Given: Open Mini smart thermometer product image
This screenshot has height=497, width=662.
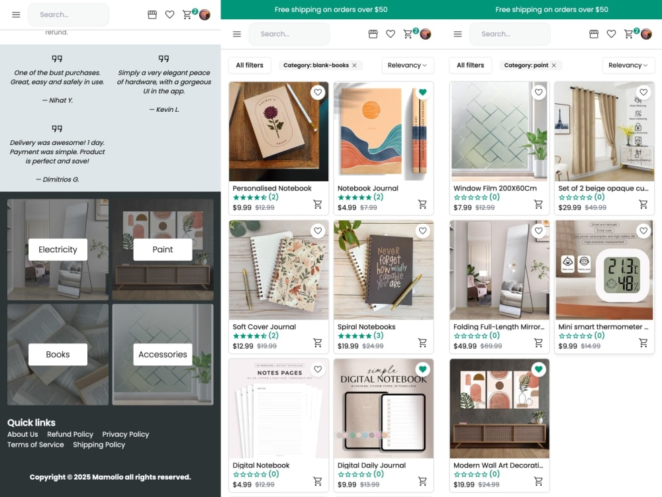Looking at the screenshot, I should click(604, 270).
